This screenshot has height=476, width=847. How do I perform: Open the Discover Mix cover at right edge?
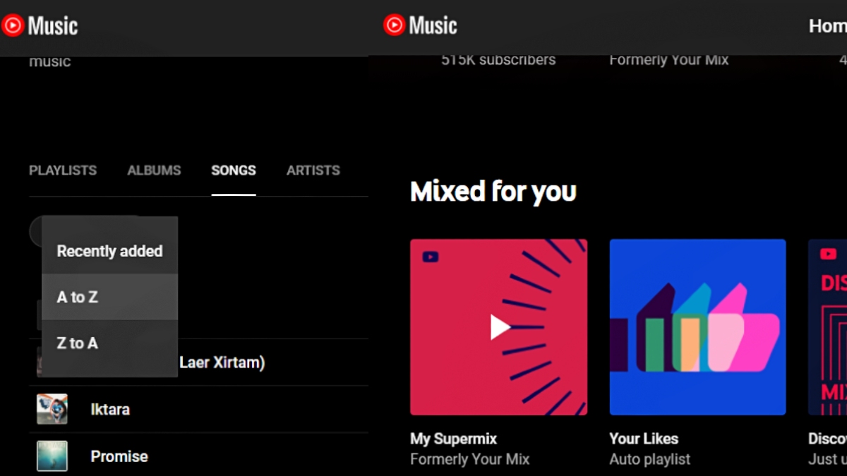click(x=827, y=327)
